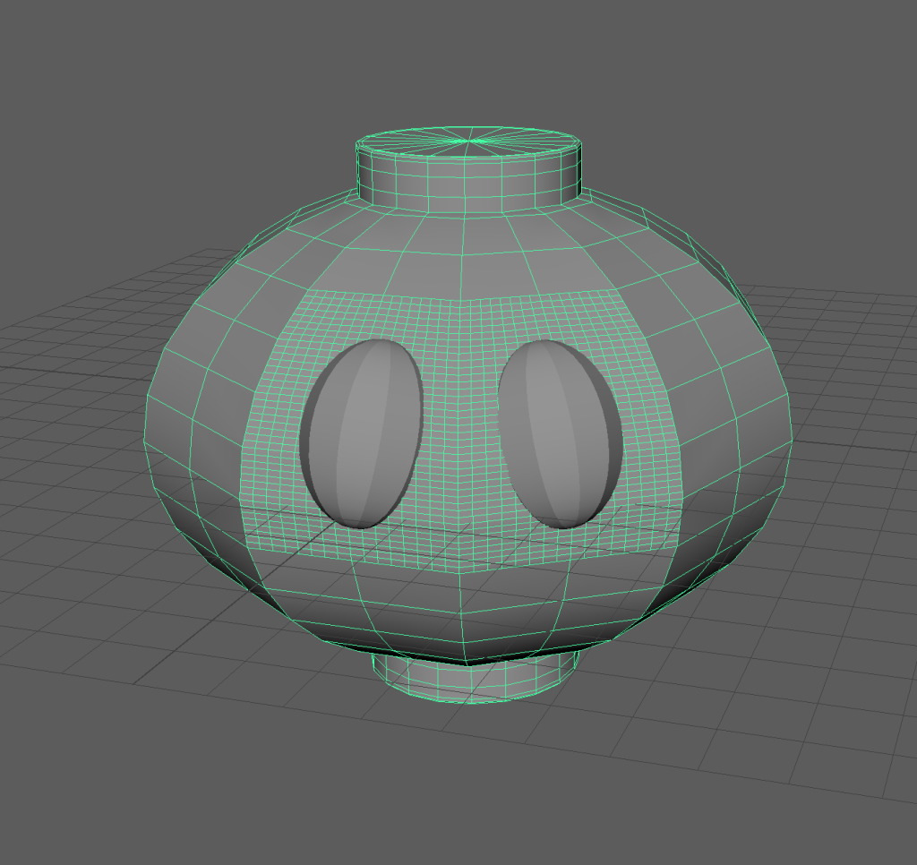Click the dense mesh below the left eye
This screenshot has width=917, height=865.
tap(358, 542)
